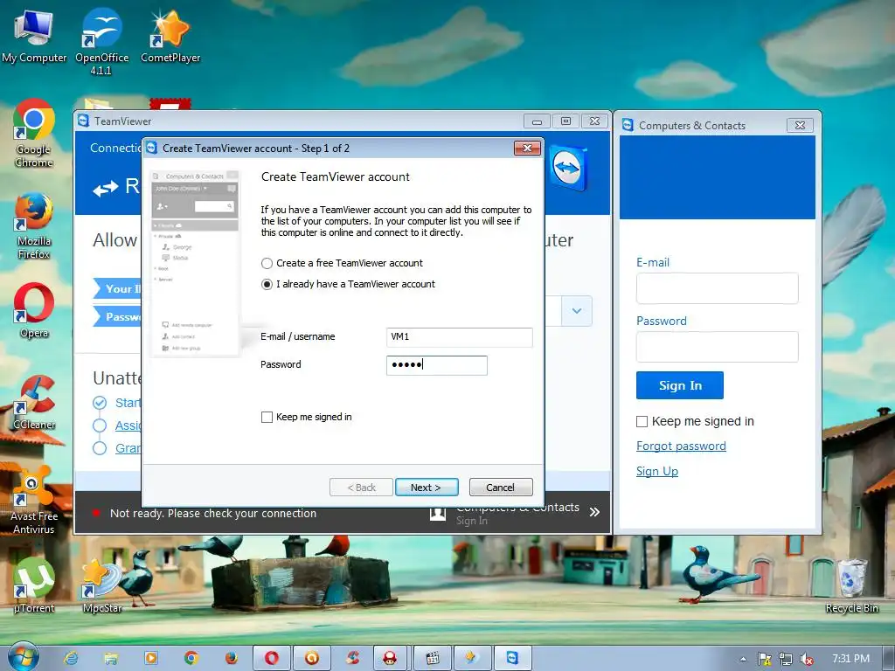Select Create a free TeamViewer account

click(x=267, y=263)
